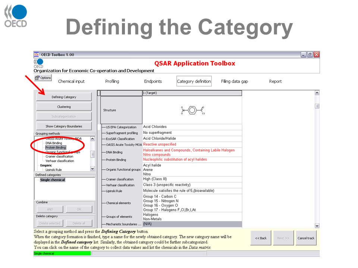
Task: Click the data matrix scroll down arrow
Action: tap(317, 226)
